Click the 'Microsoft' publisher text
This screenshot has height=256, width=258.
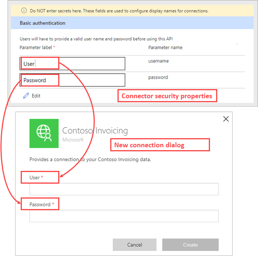pos(73,140)
